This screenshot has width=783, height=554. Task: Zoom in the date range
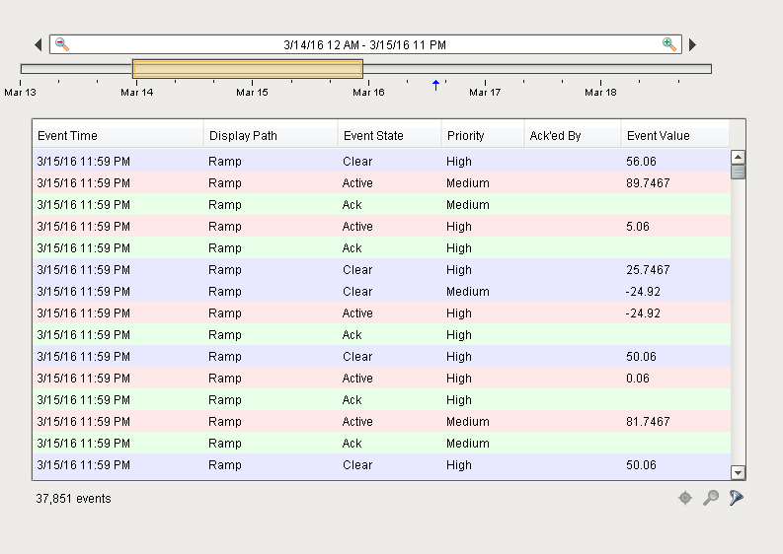(669, 44)
